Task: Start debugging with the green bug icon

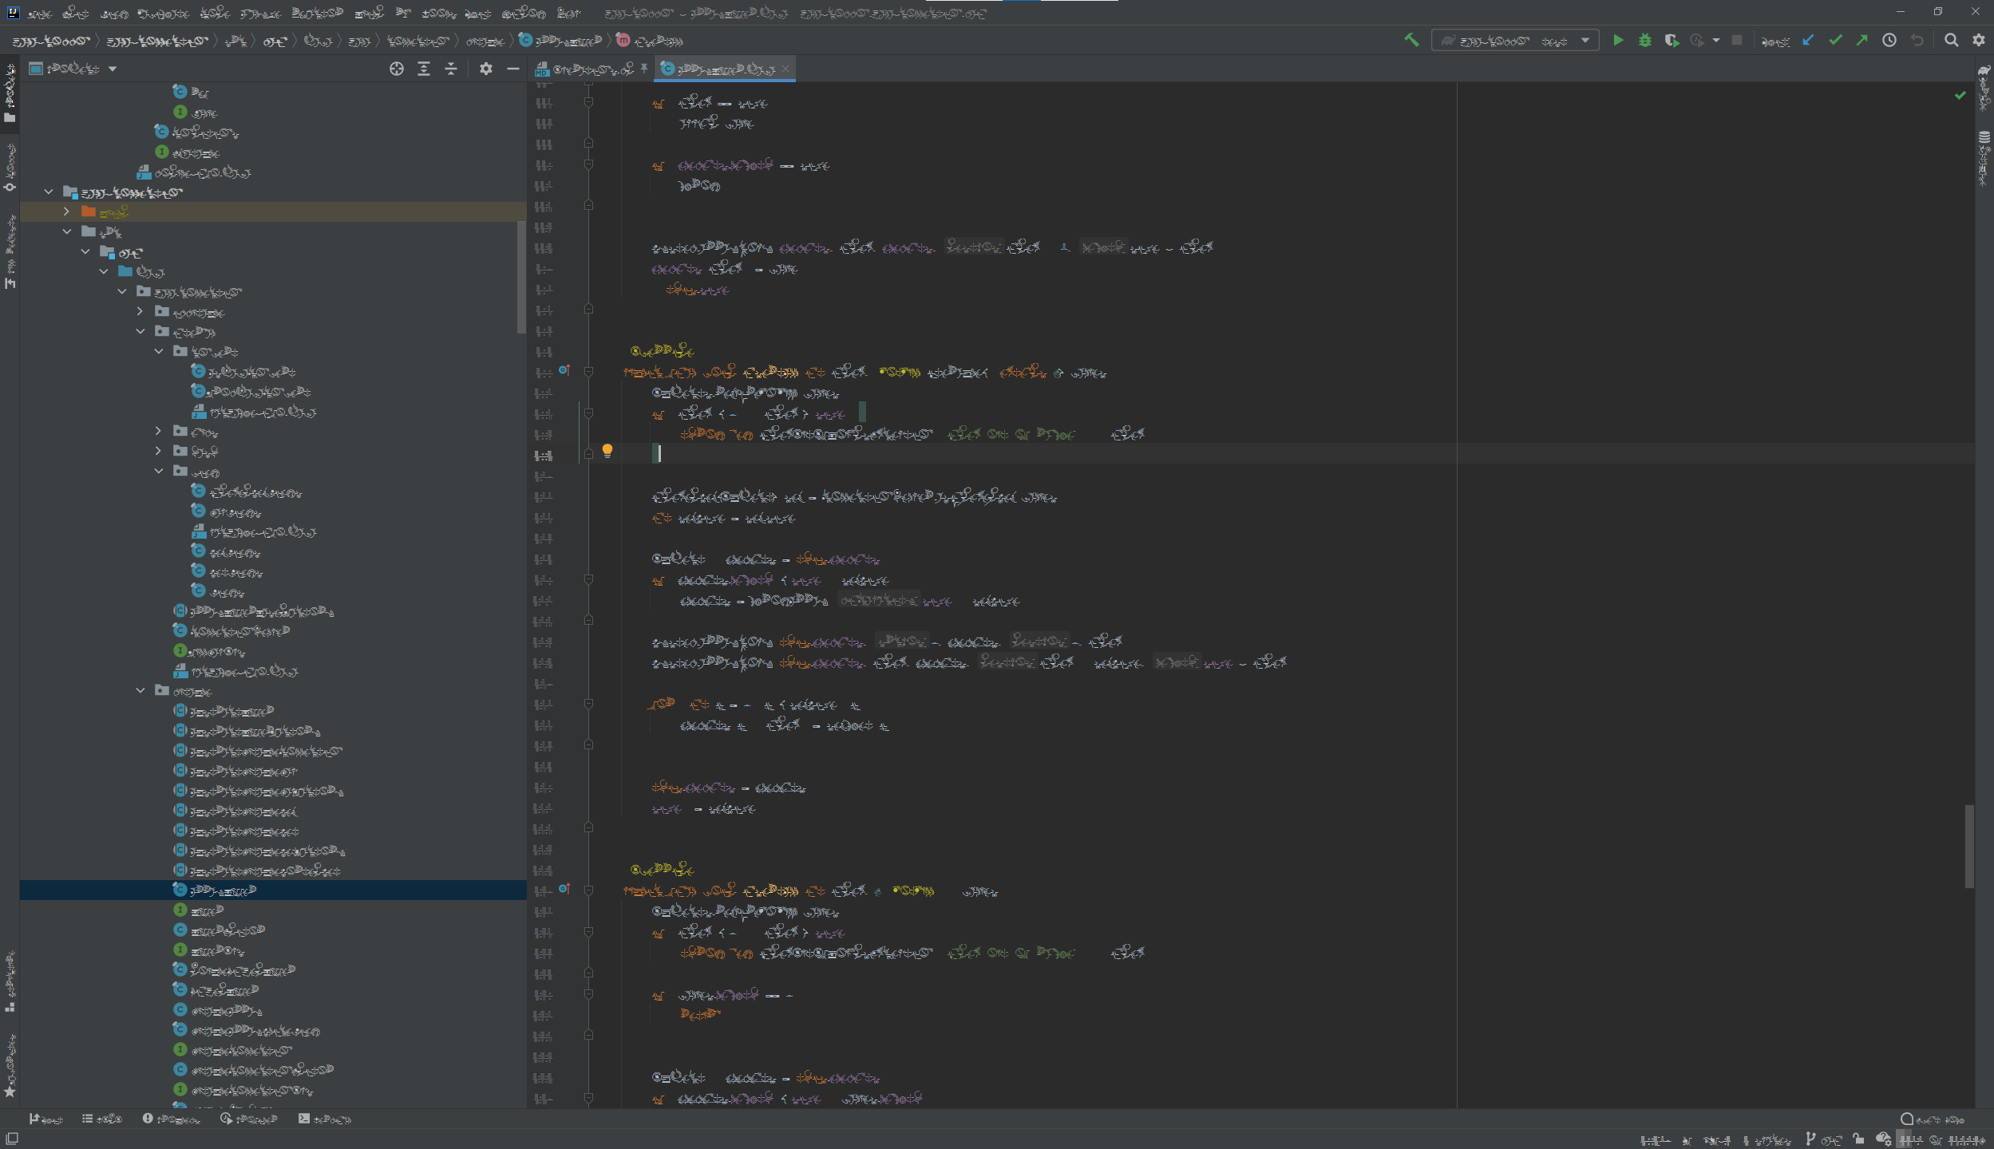Action: [x=1644, y=40]
